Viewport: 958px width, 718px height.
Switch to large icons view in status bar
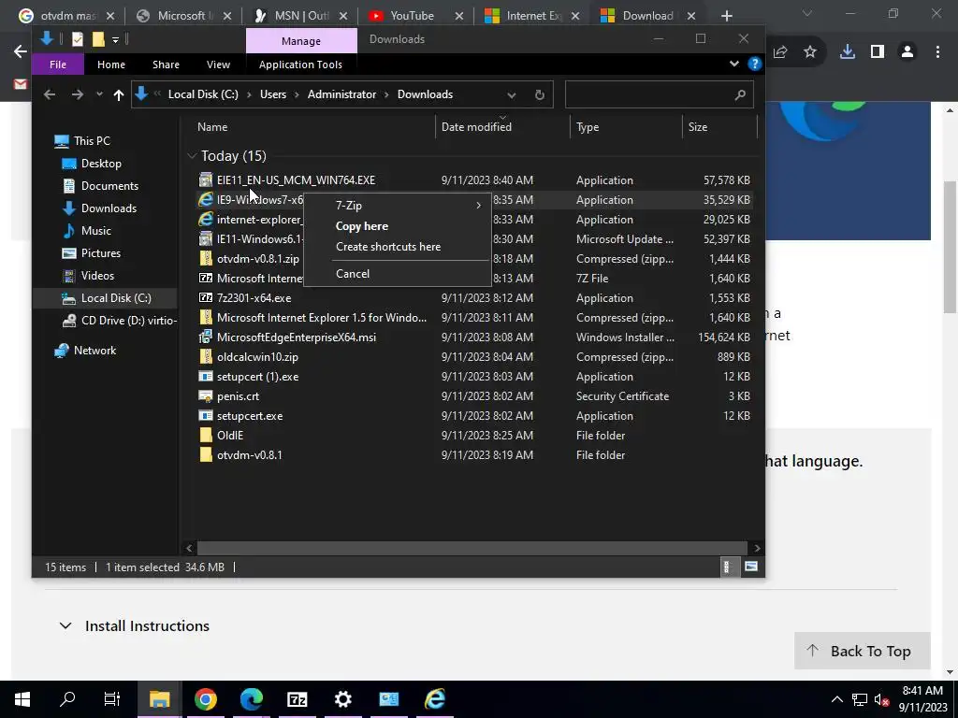[x=751, y=567]
